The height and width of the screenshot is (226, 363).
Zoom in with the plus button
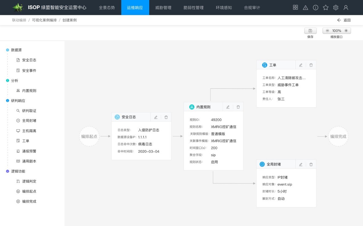click(x=346, y=31)
